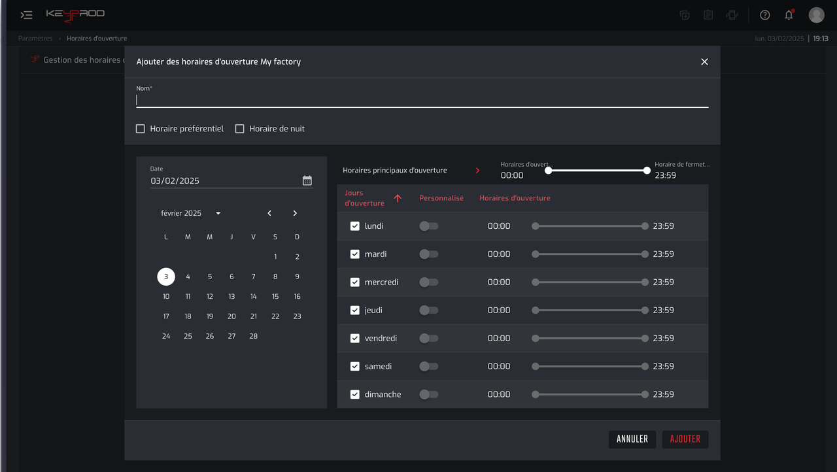The image size is (837, 472).
Task: Click the AJOUTER button
Action: pos(685,439)
